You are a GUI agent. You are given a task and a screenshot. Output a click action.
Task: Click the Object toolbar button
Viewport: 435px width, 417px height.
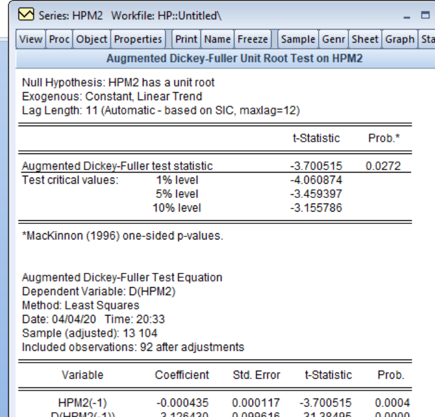point(92,40)
